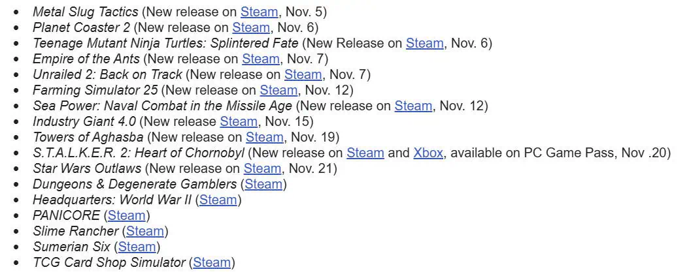Viewport: 689px width, 278px height.
Task: Follow Farming Simulator 25 Steam link
Action: click(x=278, y=90)
